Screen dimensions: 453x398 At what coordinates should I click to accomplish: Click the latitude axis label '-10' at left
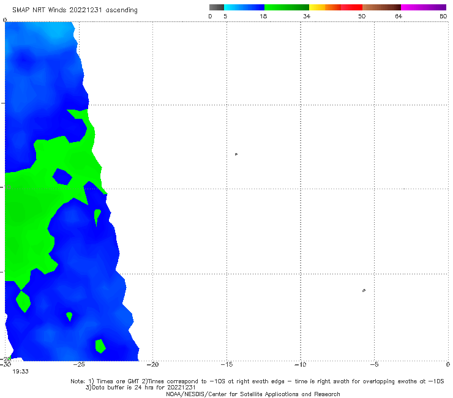6,187
